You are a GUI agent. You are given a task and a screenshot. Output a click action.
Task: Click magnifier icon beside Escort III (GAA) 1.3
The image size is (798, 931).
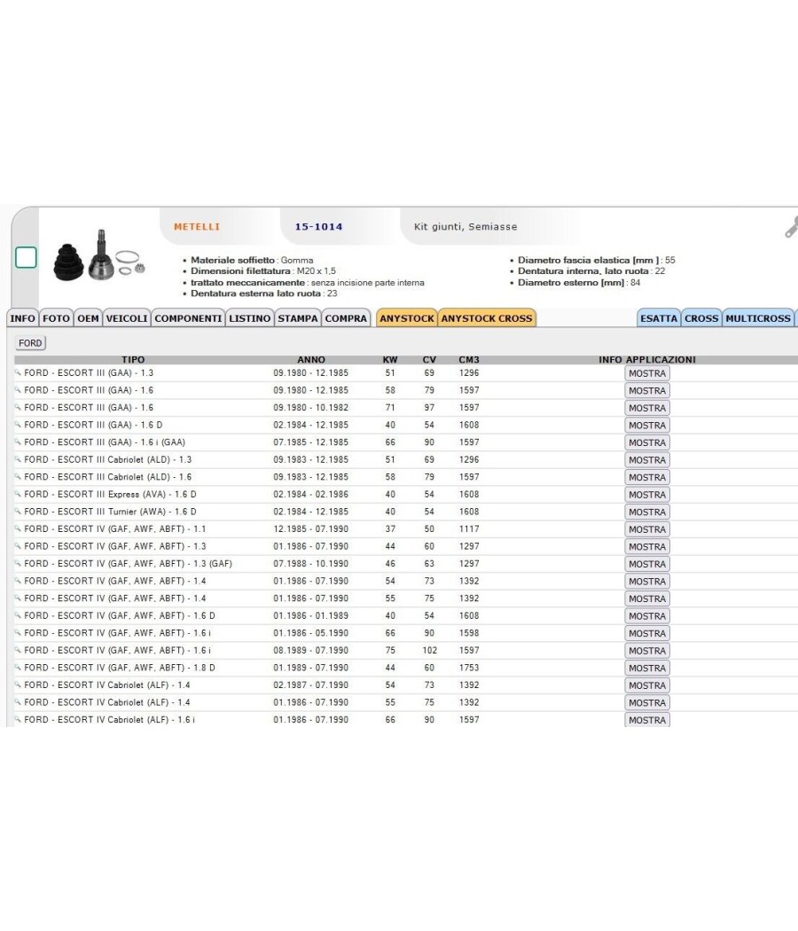point(18,373)
